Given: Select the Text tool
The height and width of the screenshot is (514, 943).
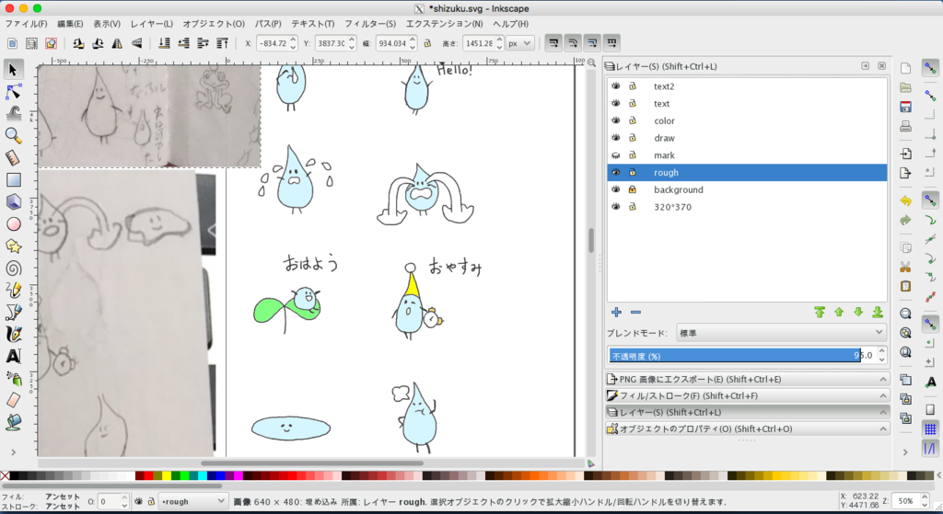Looking at the screenshot, I should coord(13,356).
